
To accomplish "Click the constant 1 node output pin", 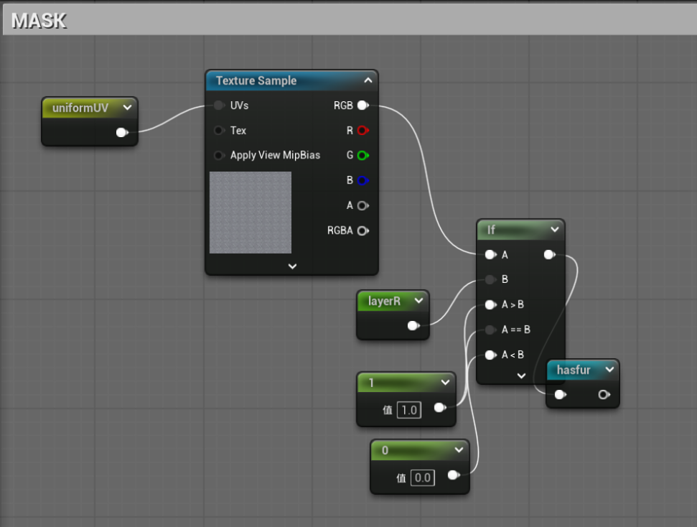I will [x=439, y=407].
